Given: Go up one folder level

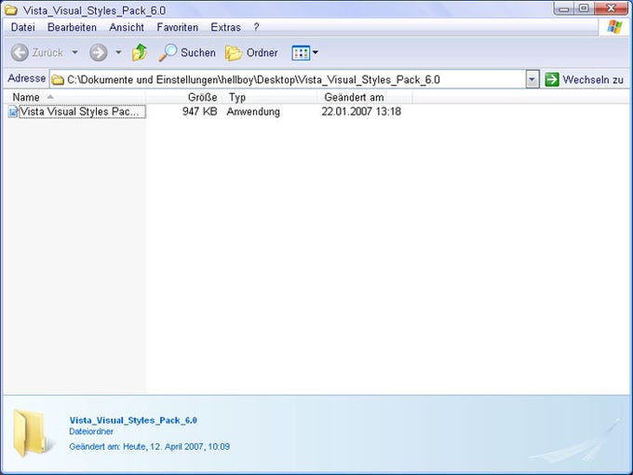Looking at the screenshot, I should (x=140, y=52).
